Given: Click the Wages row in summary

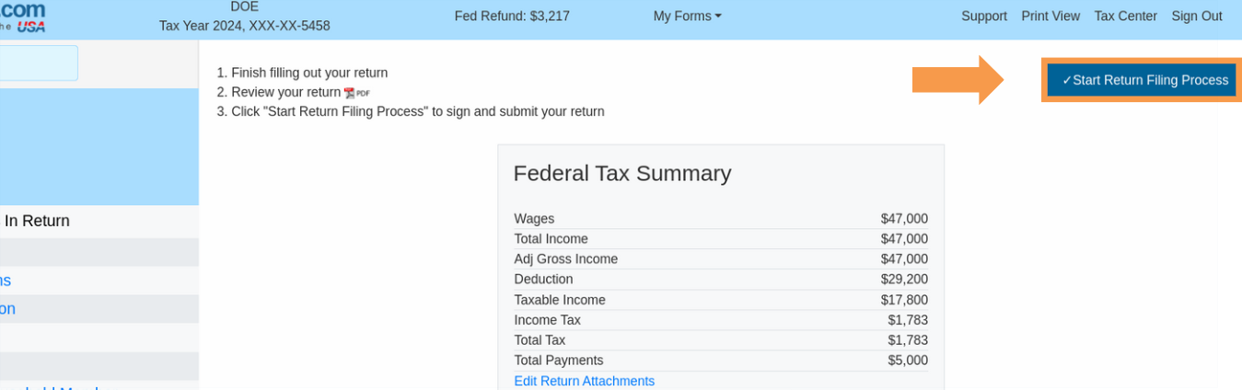Looking at the screenshot, I should (721, 218).
